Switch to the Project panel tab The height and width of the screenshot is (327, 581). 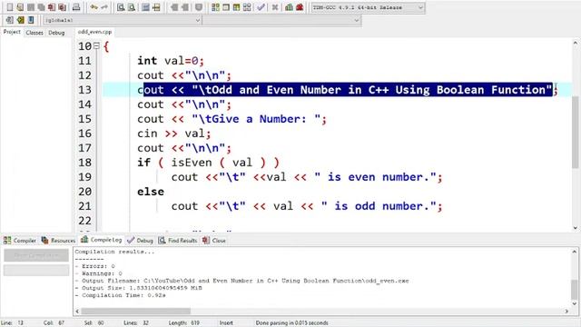(12, 32)
